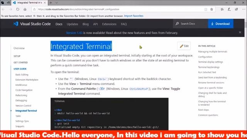Open the Blog navigation item
The width and height of the screenshot is (247, 139).
coord(86,24)
